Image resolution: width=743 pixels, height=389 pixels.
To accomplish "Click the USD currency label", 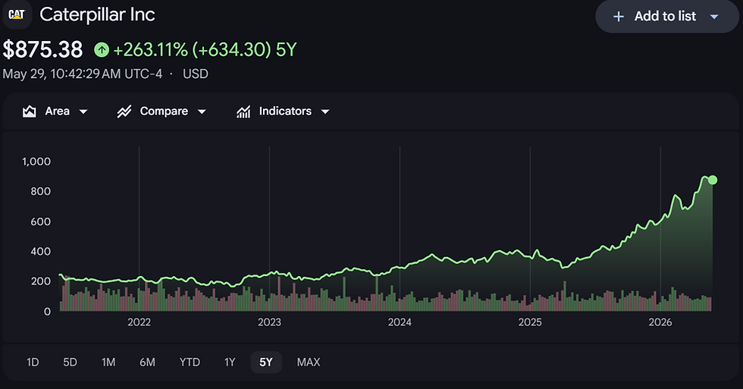I will tap(196, 74).
